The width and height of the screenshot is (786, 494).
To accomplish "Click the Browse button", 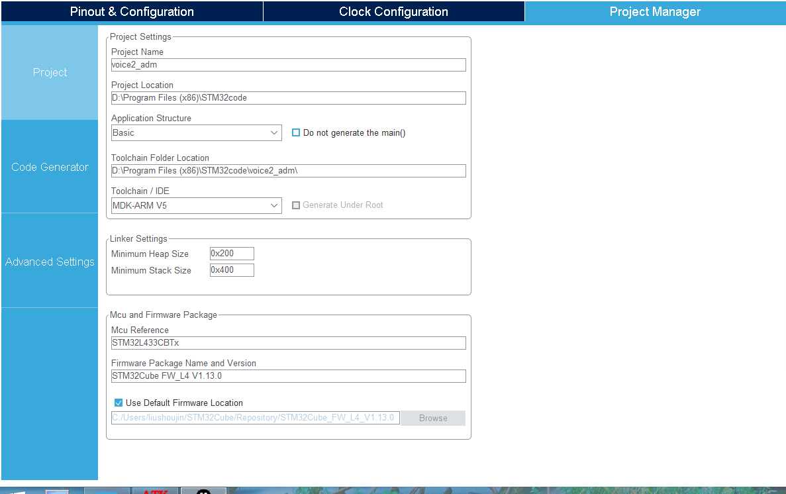I will pyautogui.click(x=433, y=419).
